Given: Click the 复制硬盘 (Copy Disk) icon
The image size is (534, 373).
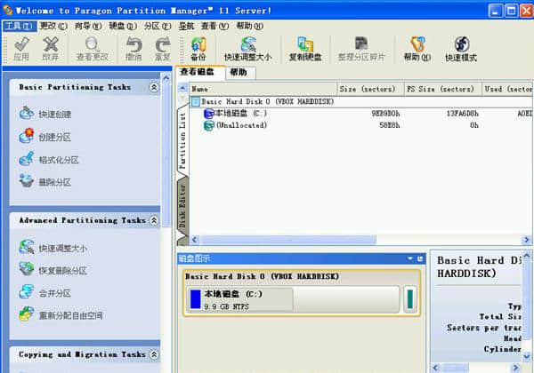Looking at the screenshot, I should (305, 48).
